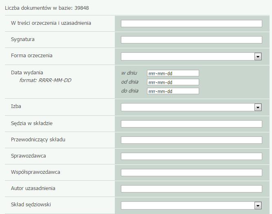The height and width of the screenshot is (214, 272).
Task: Select the Sprawozdawca text field
Action: (191, 156)
